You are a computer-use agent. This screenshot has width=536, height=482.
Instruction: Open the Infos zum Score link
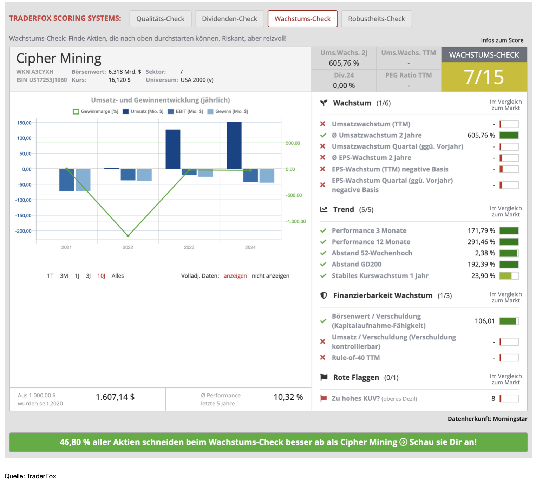[502, 40]
